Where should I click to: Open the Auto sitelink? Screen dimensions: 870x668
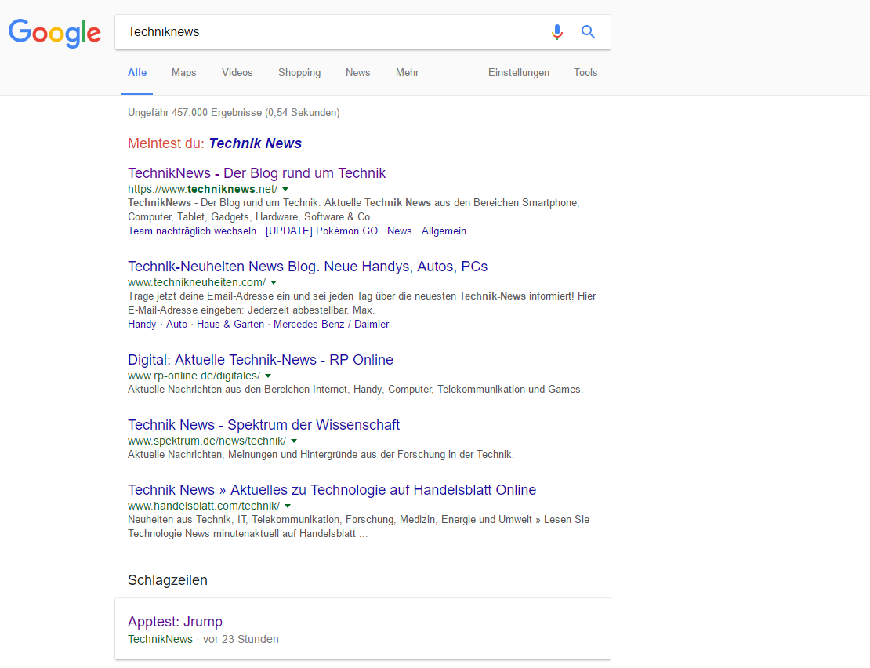176,324
